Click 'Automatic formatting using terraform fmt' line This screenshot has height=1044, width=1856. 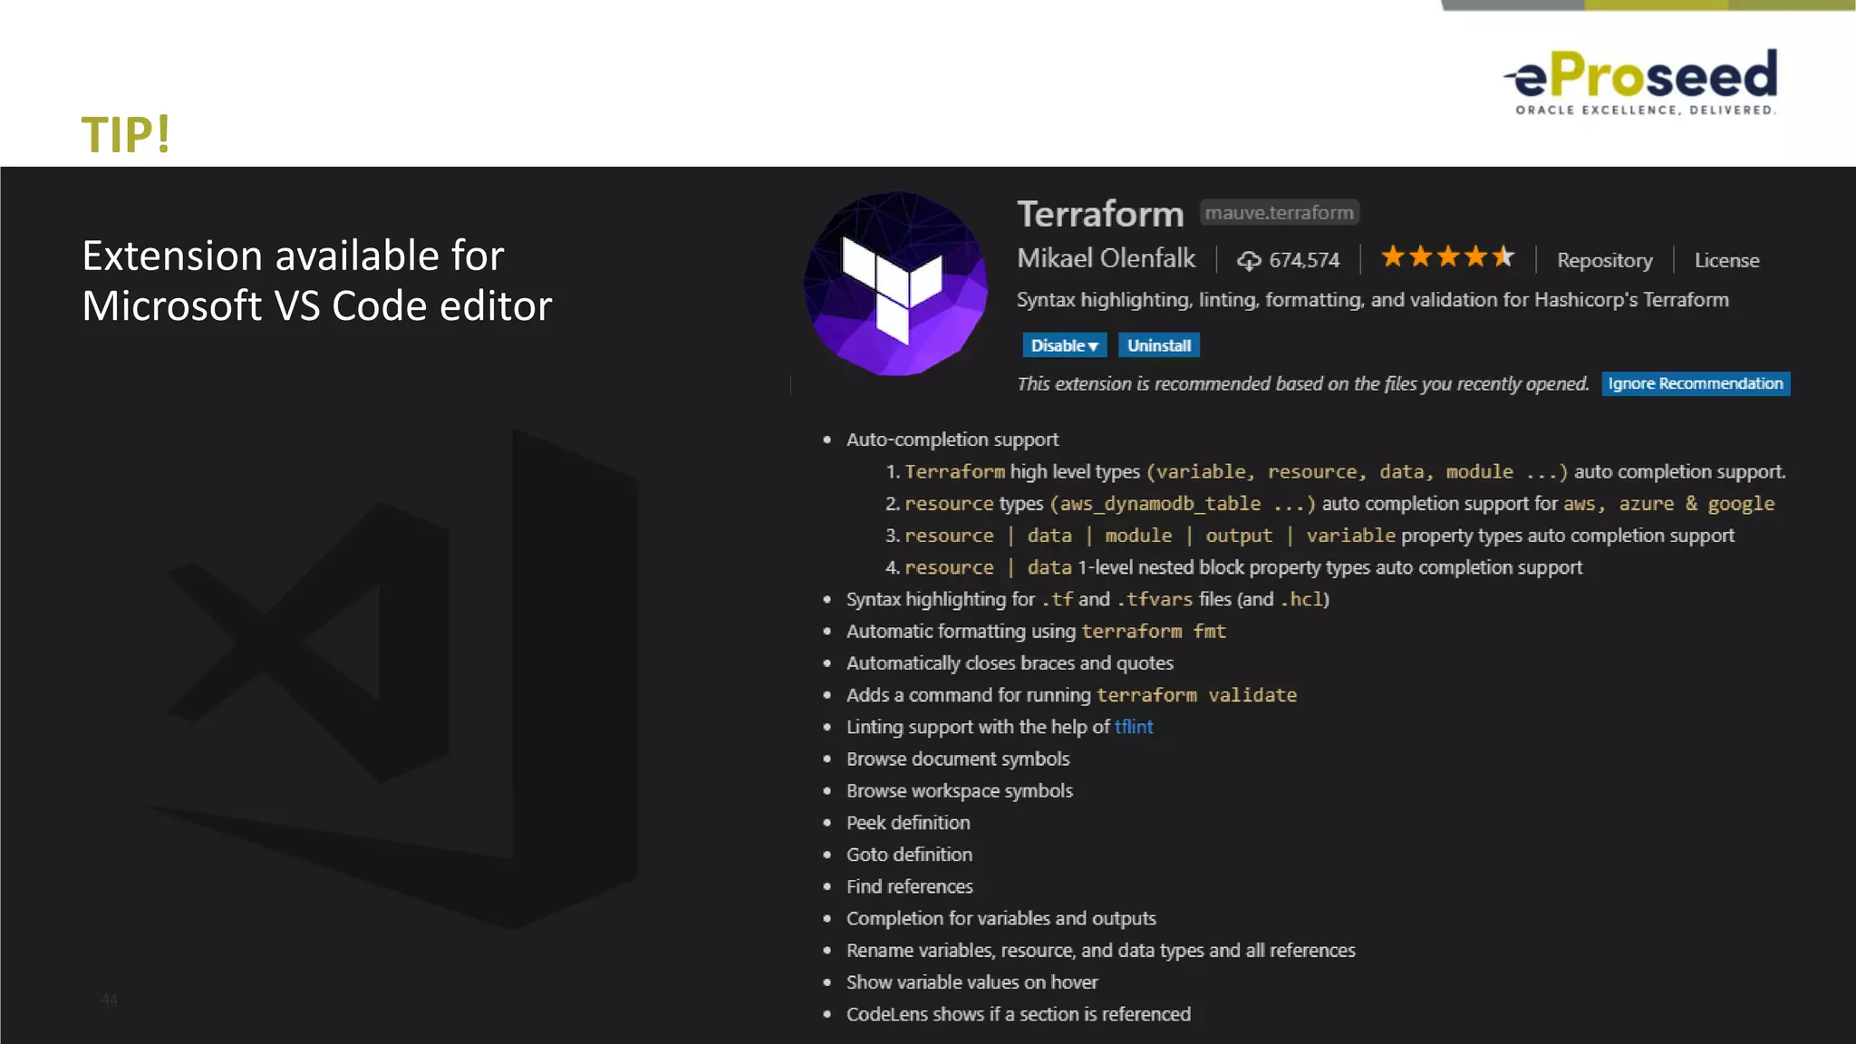pyautogui.click(x=1036, y=631)
